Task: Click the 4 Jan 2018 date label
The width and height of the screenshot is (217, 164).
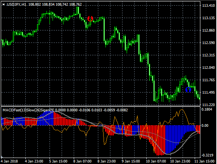Action: (x=9, y=161)
